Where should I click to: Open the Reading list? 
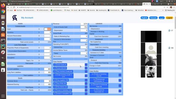point(170,10)
